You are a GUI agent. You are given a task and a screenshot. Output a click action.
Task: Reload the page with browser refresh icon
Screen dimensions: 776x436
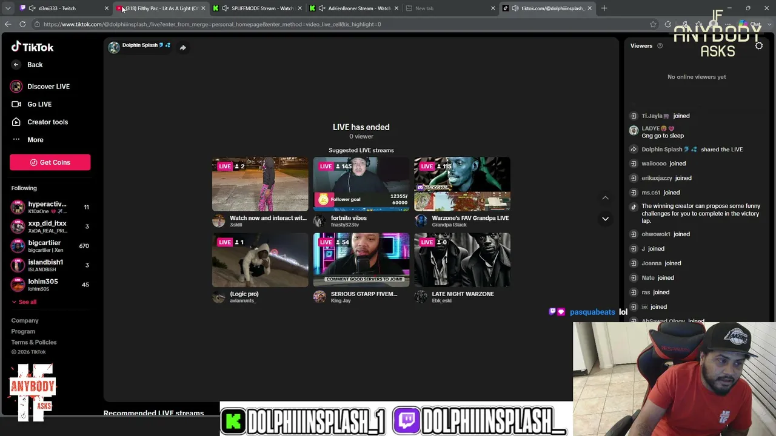[22, 24]
